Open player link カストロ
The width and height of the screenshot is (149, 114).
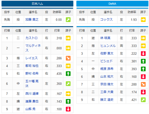[31, 38]
